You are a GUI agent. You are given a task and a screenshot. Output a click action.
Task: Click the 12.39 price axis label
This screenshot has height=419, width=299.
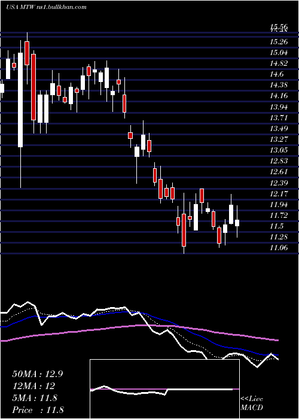[x=279, y=183]
